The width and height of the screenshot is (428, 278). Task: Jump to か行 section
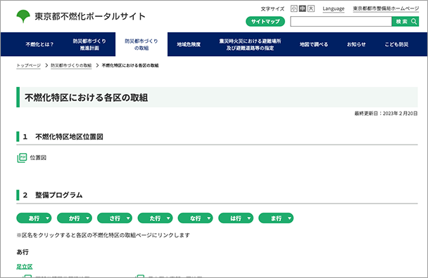point(74,218)
